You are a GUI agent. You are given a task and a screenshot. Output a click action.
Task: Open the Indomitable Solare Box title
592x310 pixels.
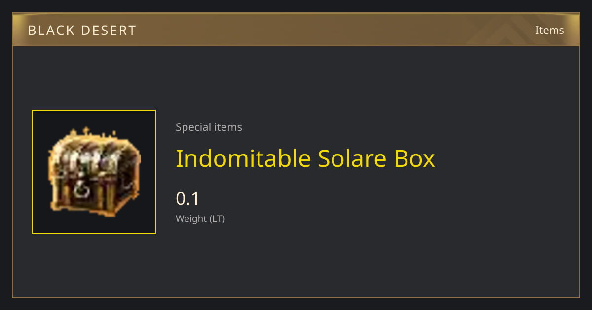coord(305,158)
